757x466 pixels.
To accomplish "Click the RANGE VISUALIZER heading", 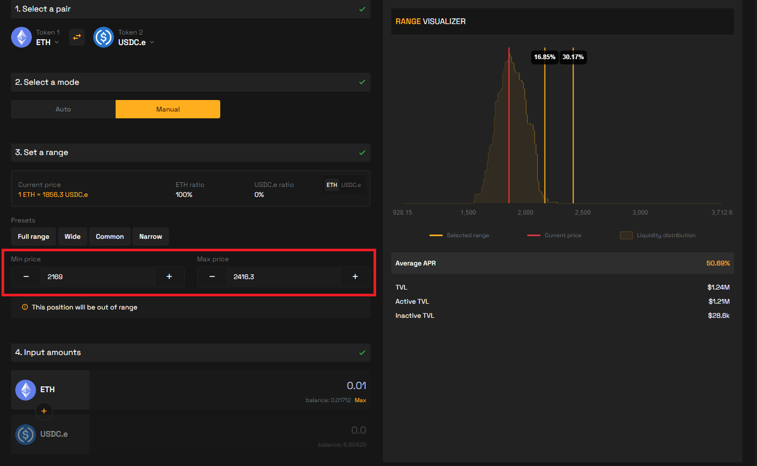I will coord(431,21).
